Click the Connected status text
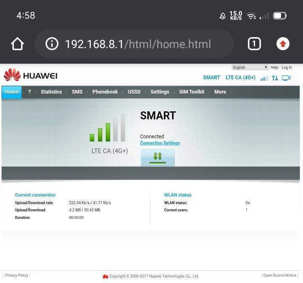 coord(152,136)
